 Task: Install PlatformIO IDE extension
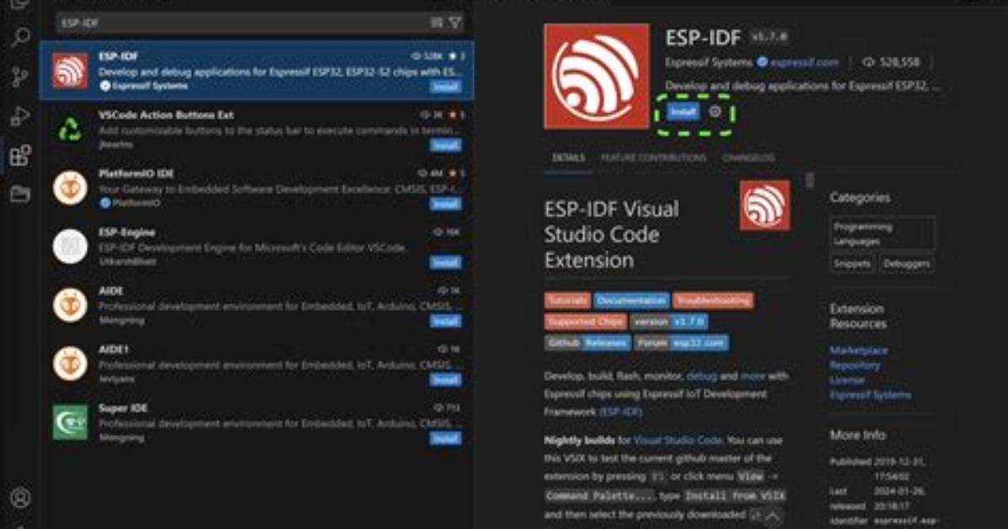pos(446,204)
